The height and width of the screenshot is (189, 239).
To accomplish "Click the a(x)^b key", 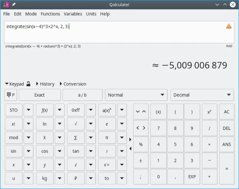I will pyautogui.click(x=107, y=110).
